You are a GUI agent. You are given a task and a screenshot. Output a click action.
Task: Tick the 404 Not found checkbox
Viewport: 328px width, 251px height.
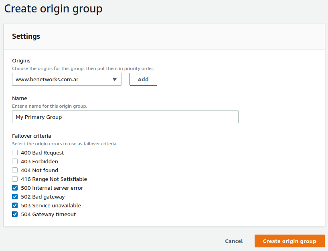point(15,170)
